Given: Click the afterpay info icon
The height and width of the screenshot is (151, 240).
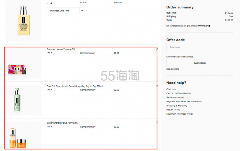Looking at the screenshot, I should (x=209, y=26).
